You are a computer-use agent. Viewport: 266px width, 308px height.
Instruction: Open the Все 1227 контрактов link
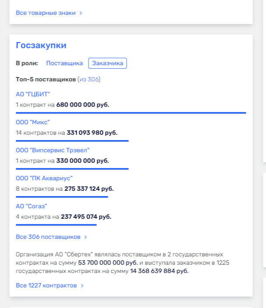46,286
